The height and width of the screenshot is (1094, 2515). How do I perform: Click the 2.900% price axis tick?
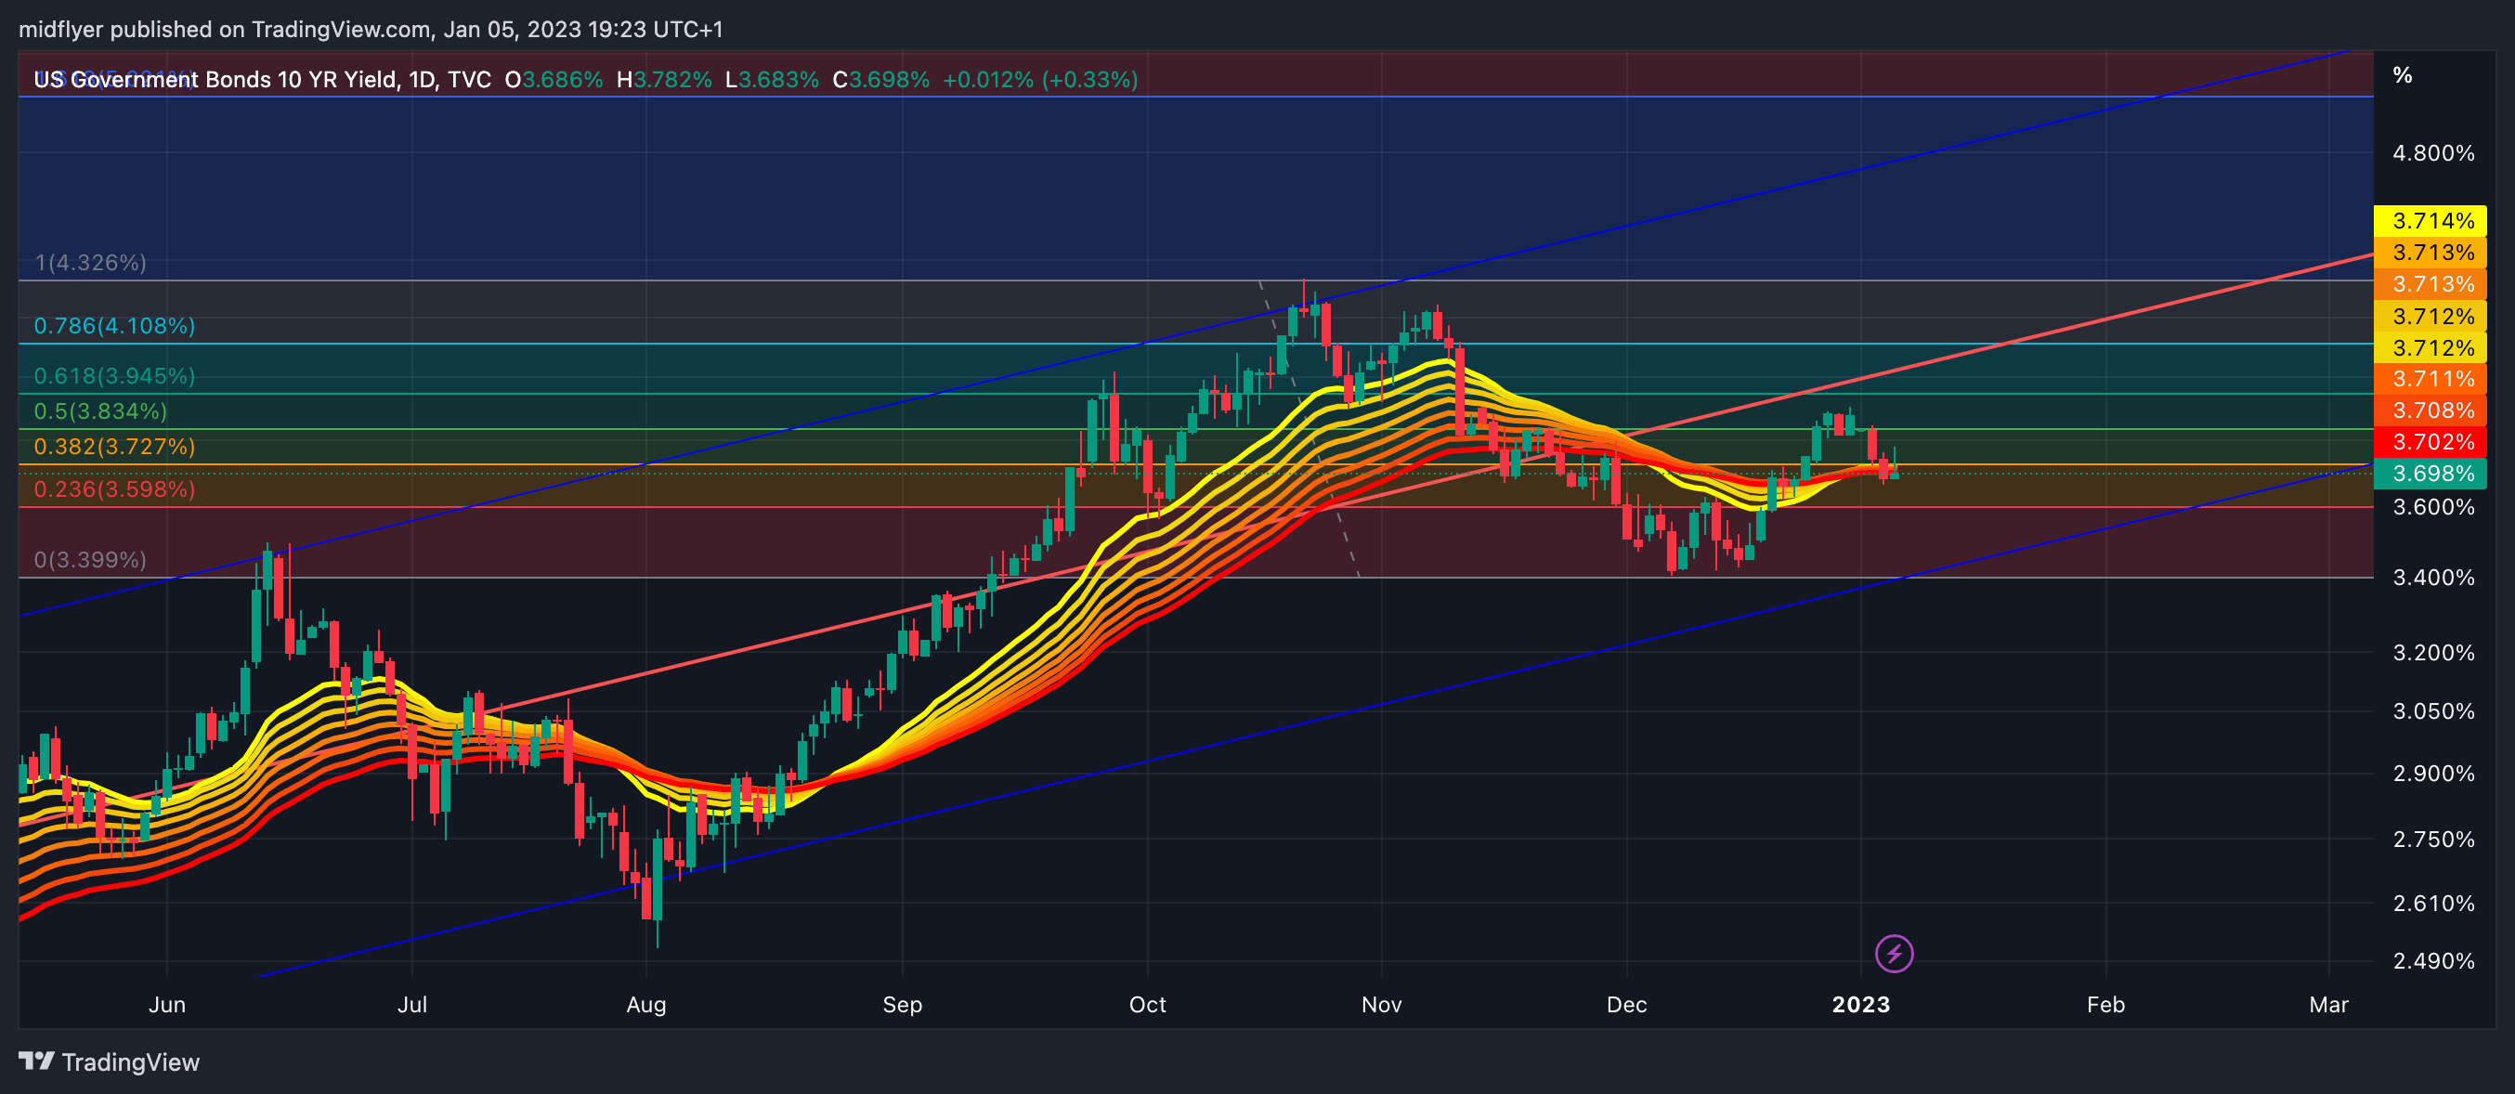(x=2433, y=773)
